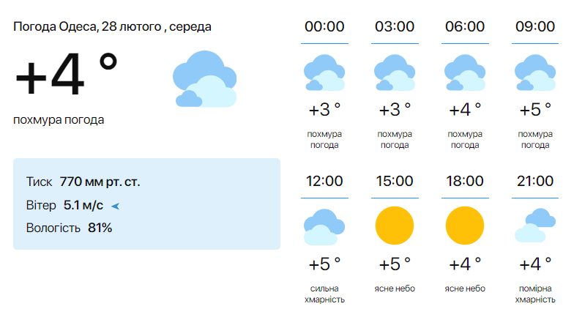Click the cloud icon for 00:00
This screenshot has height=320, width=574.
324,72
